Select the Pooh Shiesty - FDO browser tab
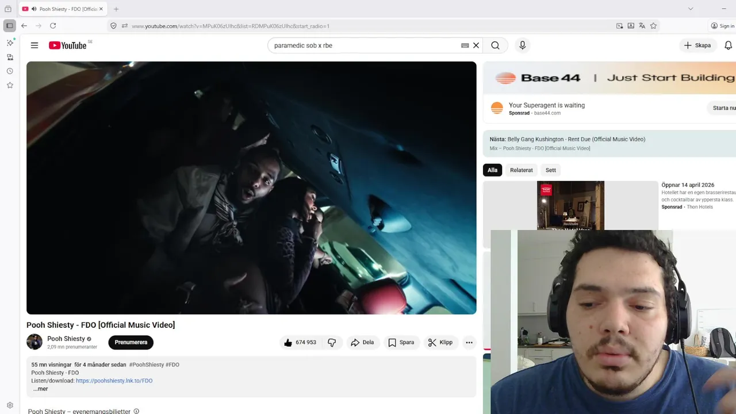This screenshot has height=414, width=736. [62, 9]
